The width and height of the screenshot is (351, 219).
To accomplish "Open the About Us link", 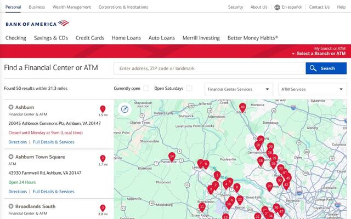I will (x=259, y=7).
